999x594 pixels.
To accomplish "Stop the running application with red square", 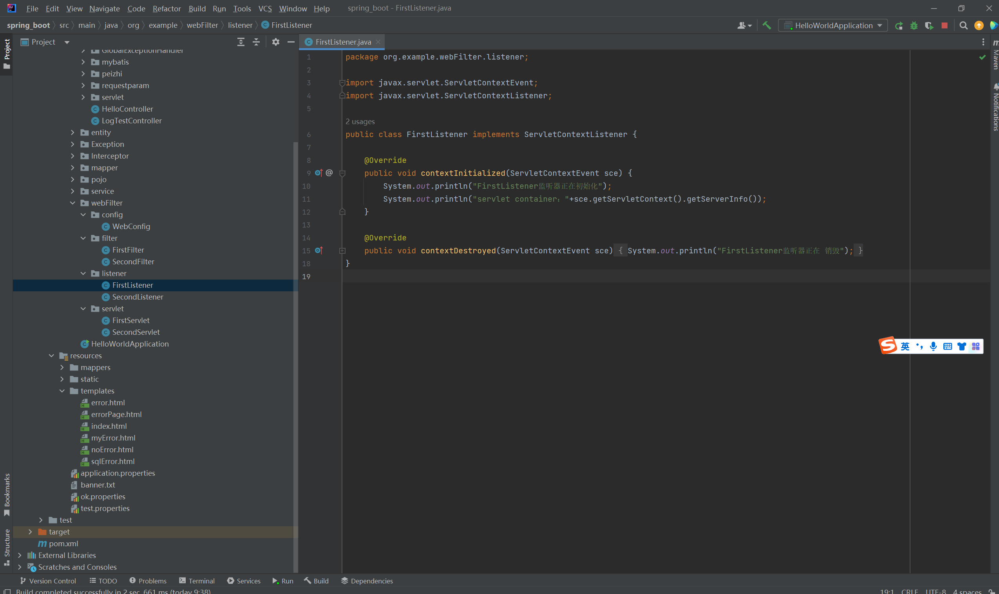I will [x=945, y=25].
